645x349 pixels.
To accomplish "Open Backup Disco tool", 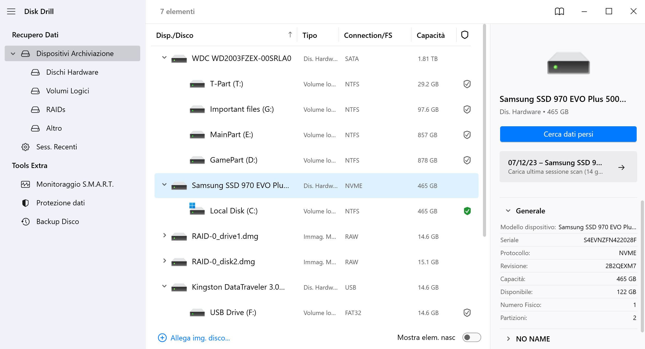I will pyautogui.click(x=72, y=222).
